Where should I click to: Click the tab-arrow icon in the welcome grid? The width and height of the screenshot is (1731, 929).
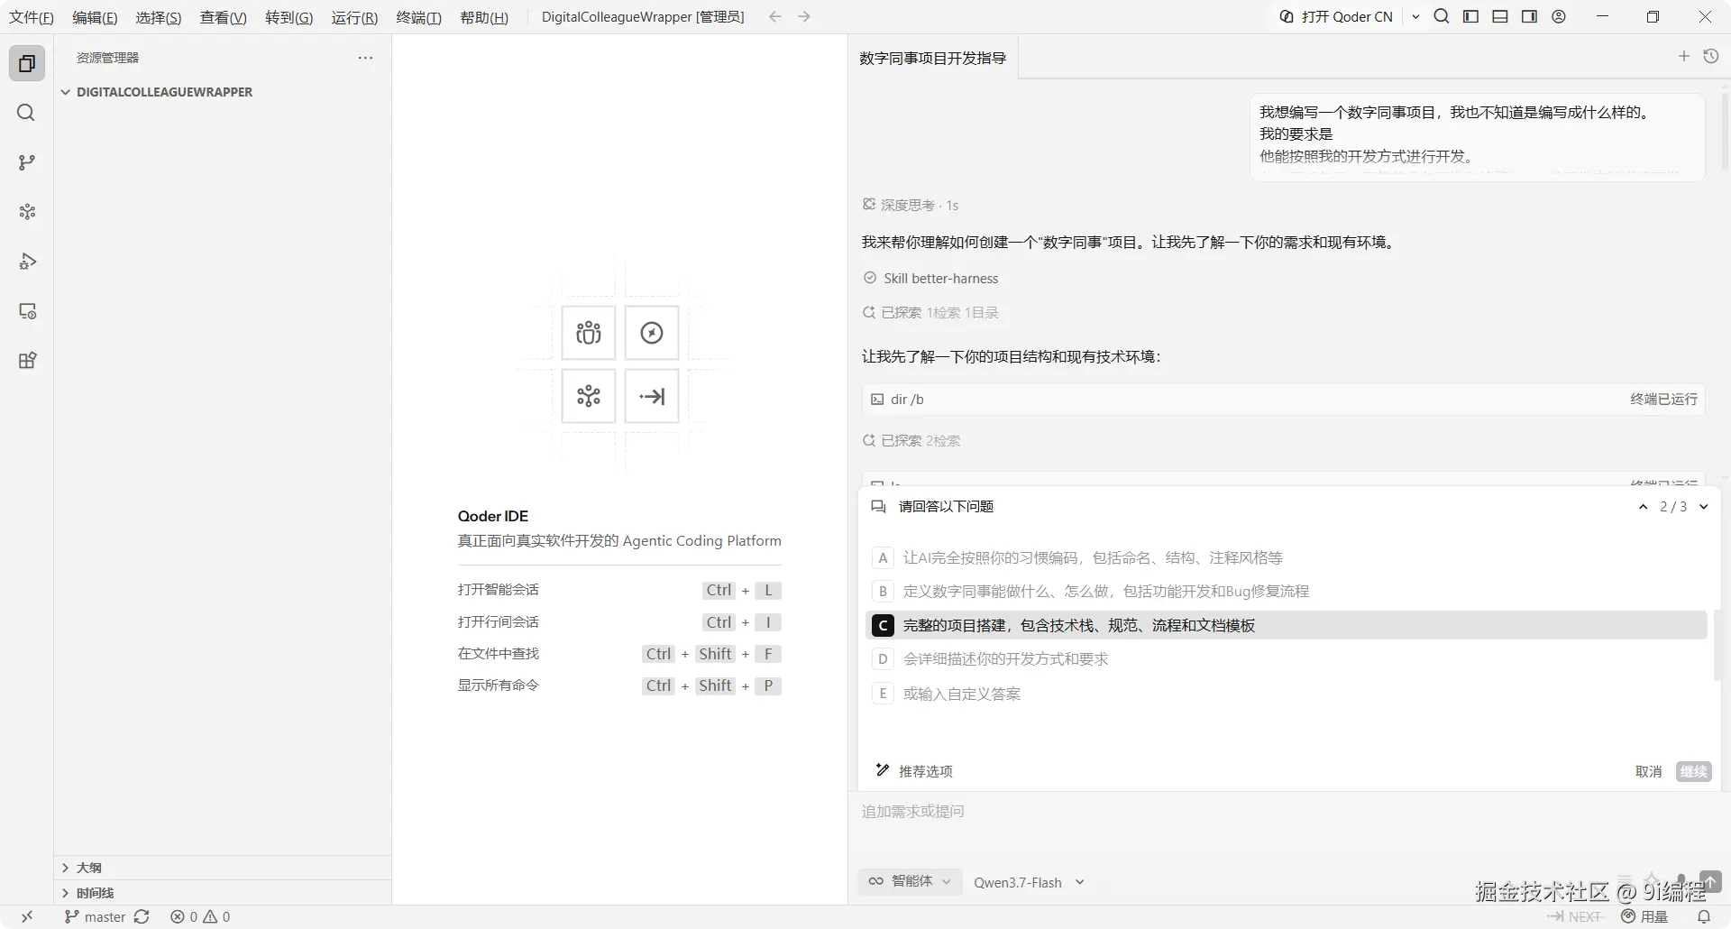[652, 396]
